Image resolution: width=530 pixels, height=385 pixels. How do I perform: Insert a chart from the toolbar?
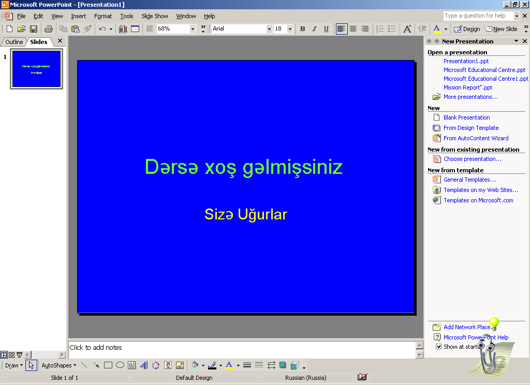pos(123,29)
